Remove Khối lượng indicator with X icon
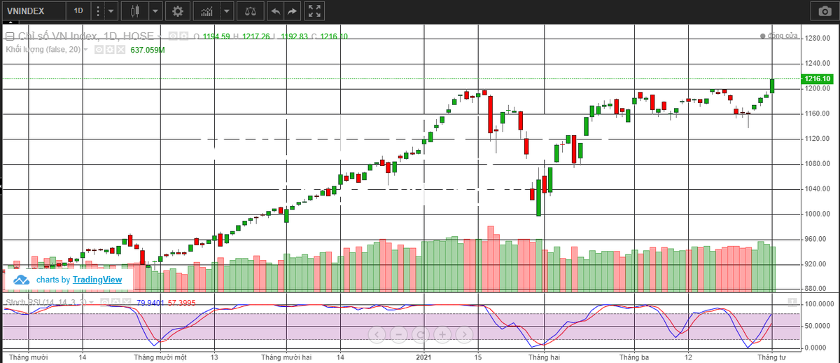This screenshot has width=840, height=363. coord(120,50)
